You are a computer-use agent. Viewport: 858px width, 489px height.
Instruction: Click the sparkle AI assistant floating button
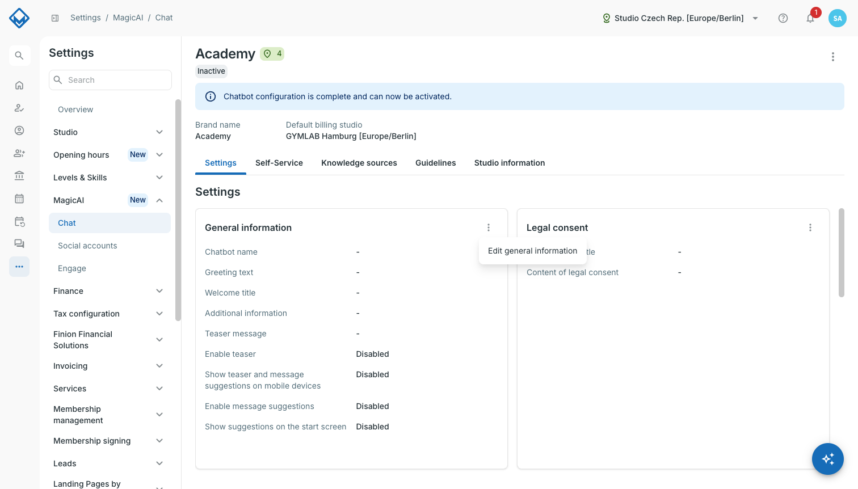pyautogui.click(x=828, y=459)
